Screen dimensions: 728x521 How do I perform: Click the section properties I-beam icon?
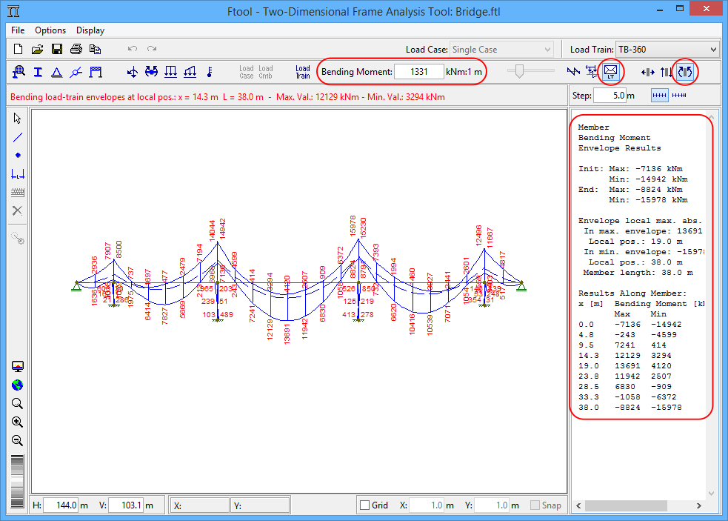pos(37,72)
